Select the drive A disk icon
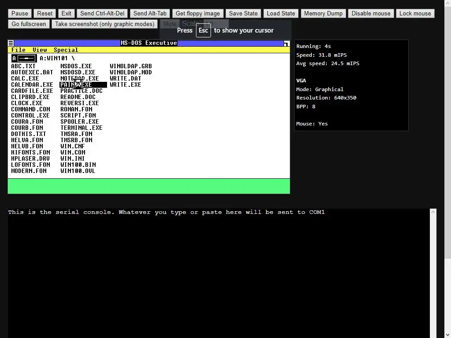This screenshot has width=451, height=338. click(24, 59)
